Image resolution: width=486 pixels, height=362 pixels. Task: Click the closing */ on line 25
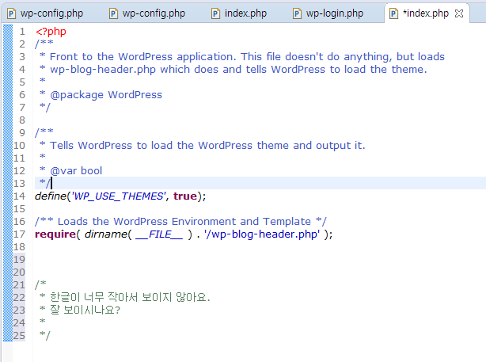coord(44,336)
